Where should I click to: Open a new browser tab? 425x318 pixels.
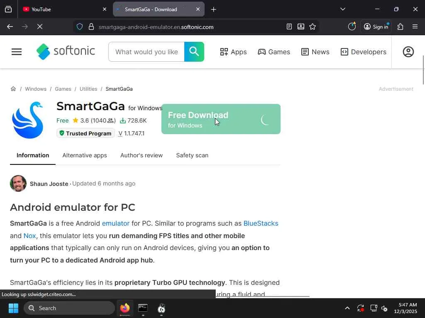tap(214, 10)
